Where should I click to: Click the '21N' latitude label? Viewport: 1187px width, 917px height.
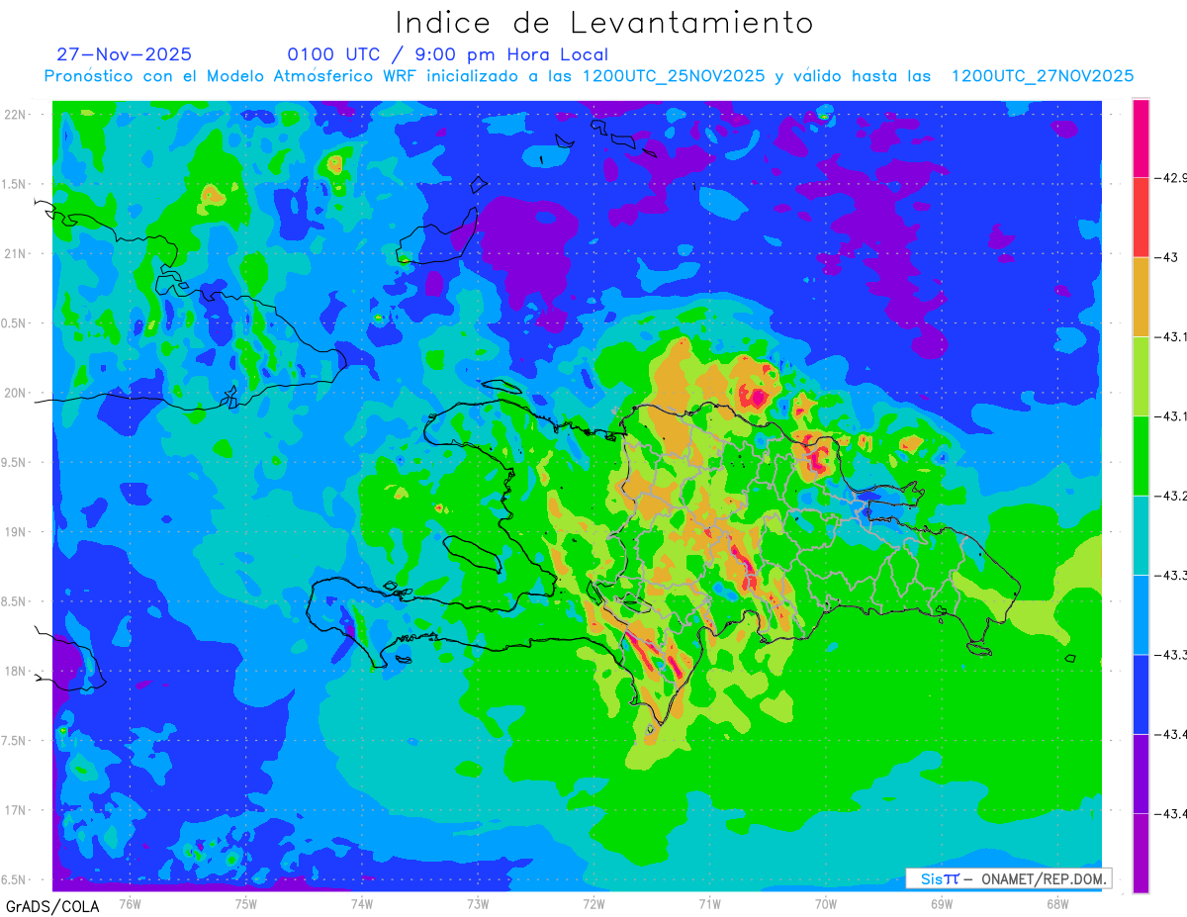click(x=15, y=253)
